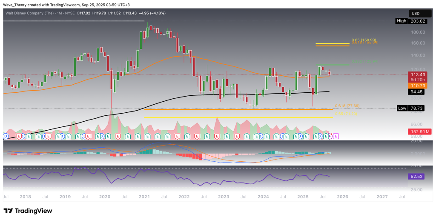
Task: Click the orange 110.73 moving average tag
Action: [417, 86]
